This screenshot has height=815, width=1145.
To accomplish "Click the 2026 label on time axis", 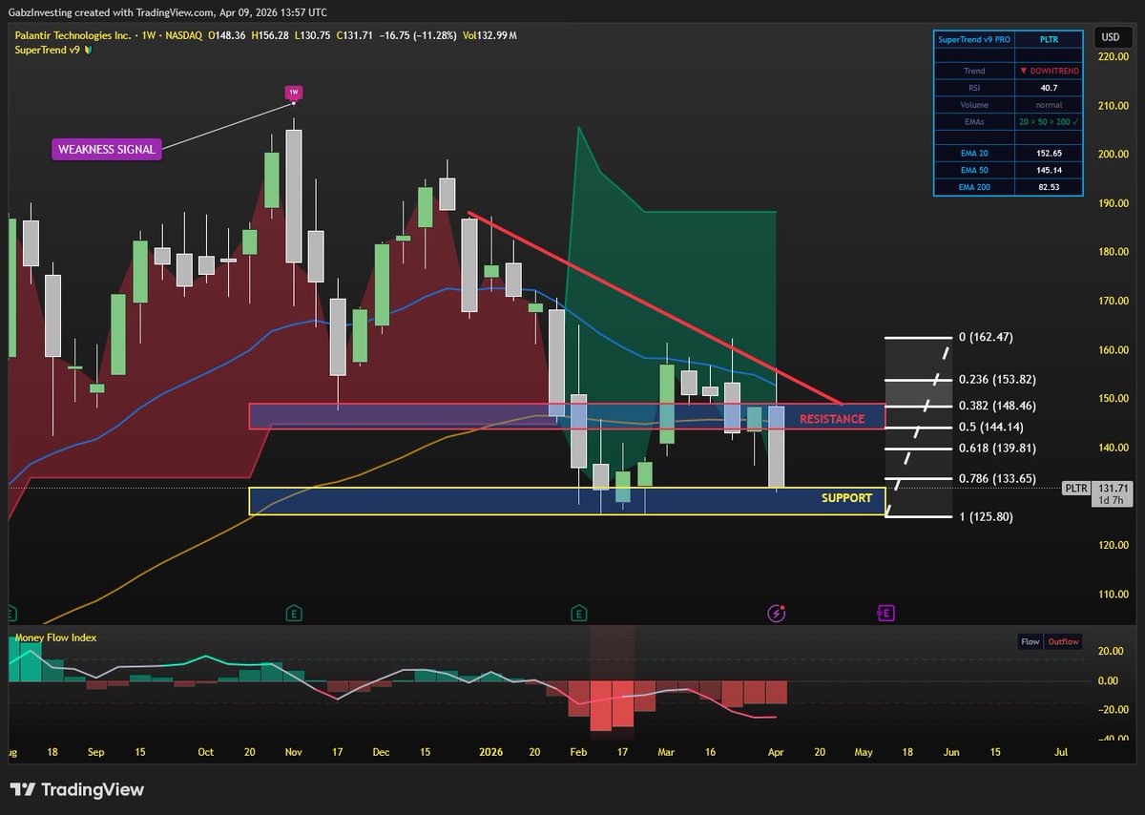I will pos(489,752).
